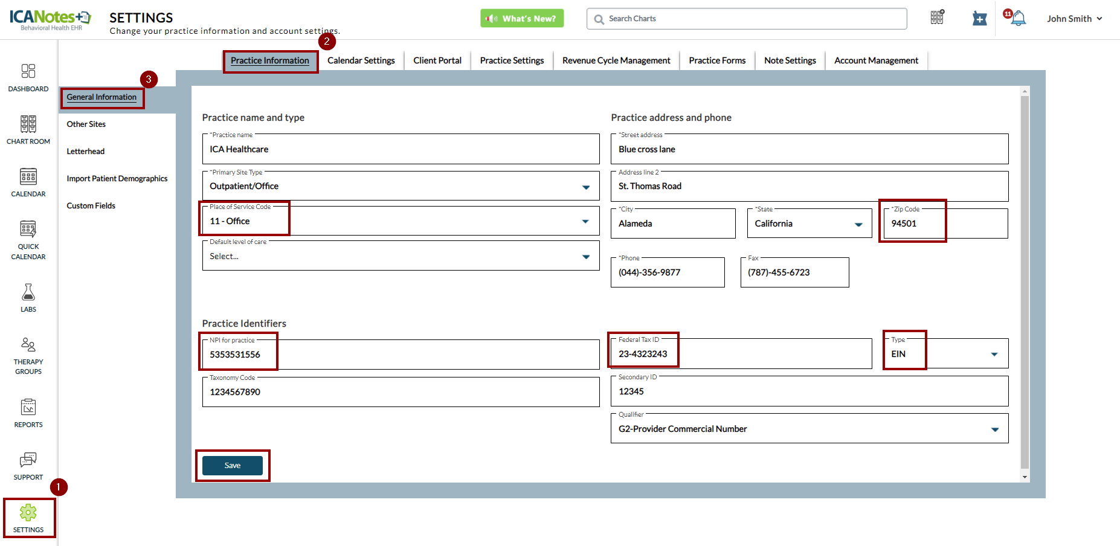Click the notifications bell icon
The height and width of the screenshot is (546, 1120).
point(1018,19)
